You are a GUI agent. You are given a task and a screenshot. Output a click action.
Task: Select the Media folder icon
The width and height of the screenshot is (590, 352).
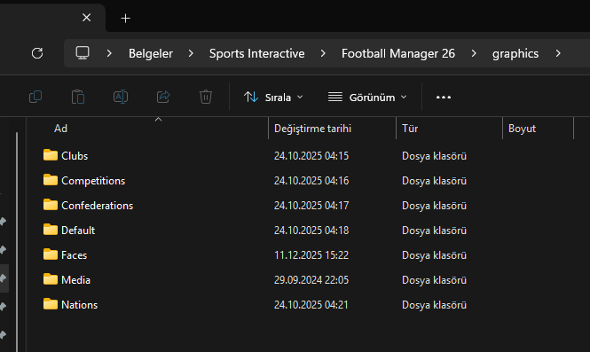point(51,279)
